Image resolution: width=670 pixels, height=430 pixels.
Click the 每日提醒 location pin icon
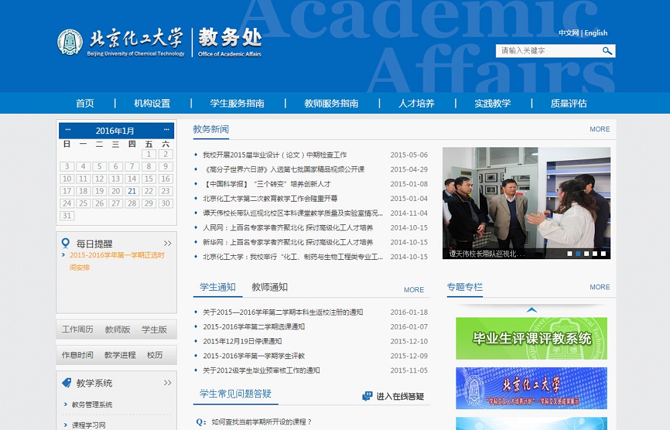pos(66,243)
